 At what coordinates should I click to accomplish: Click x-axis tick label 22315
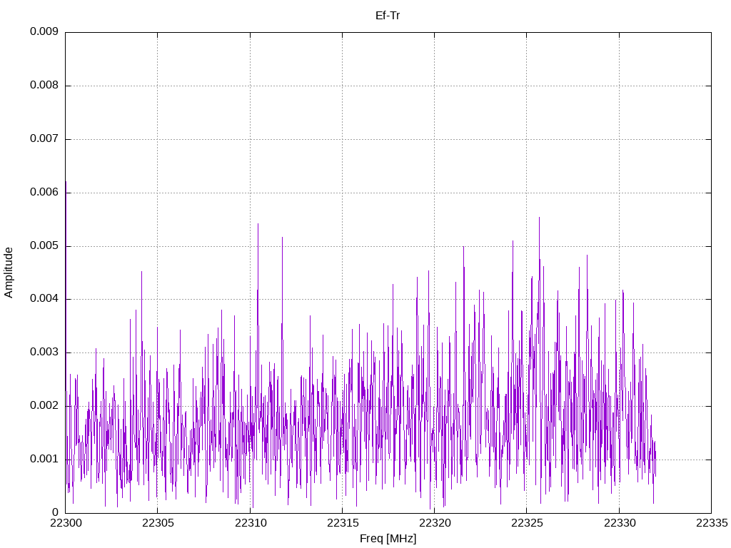tap(343, 523)
